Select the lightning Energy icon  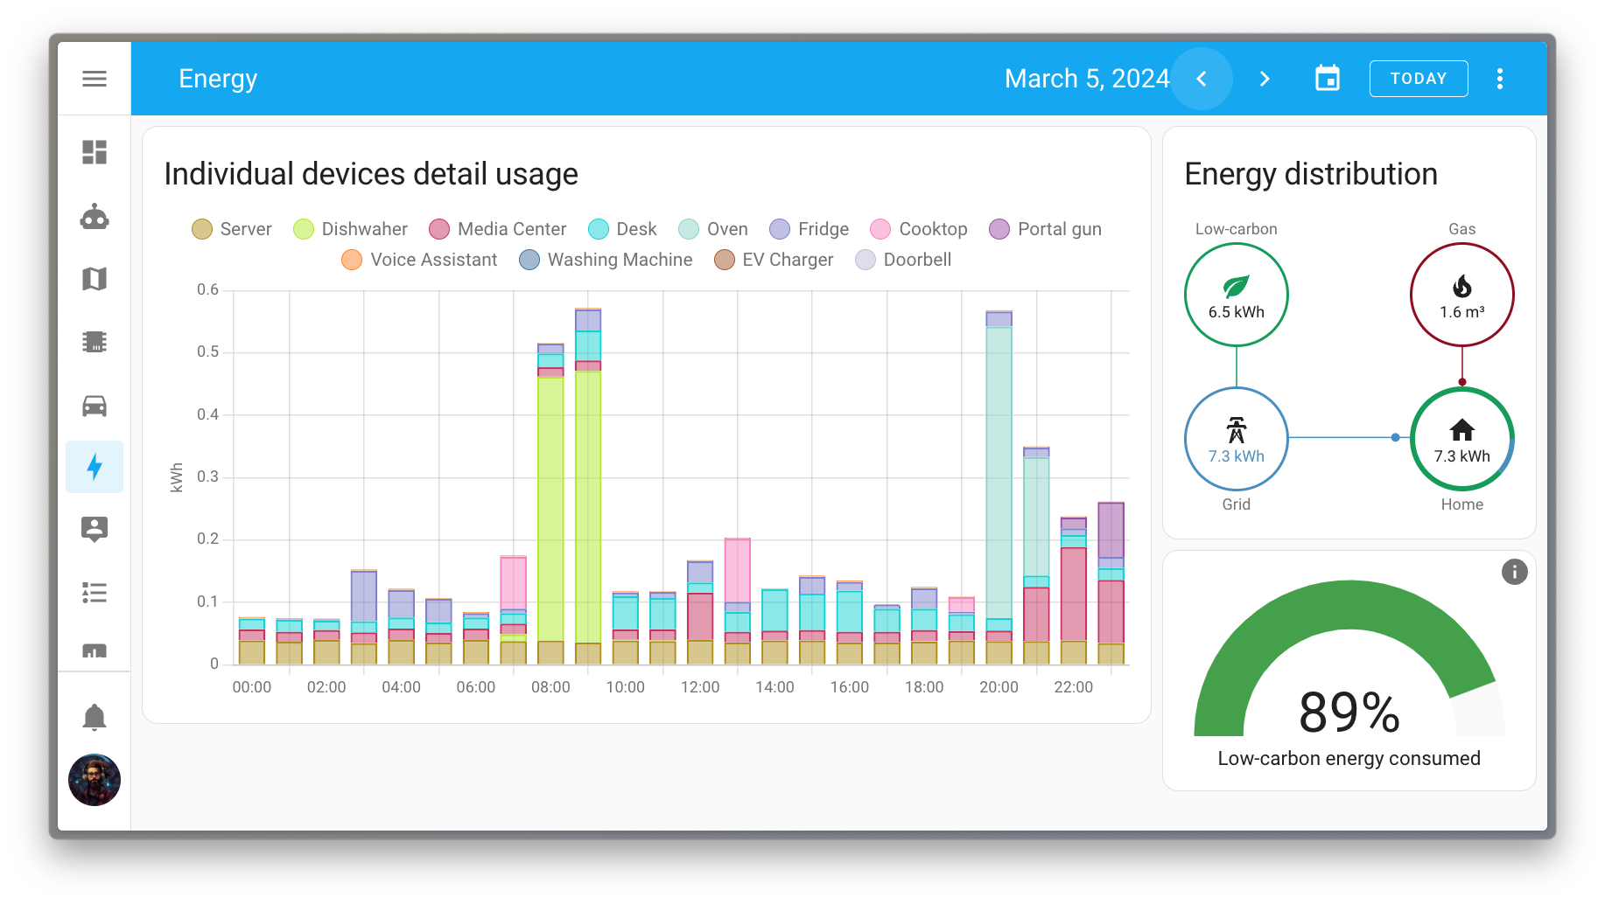tap(94, 467)
